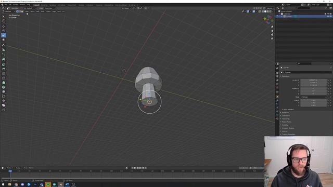Switch to solid viewport shading
Viewport: 333px width, 187px height.
point(265,11)
